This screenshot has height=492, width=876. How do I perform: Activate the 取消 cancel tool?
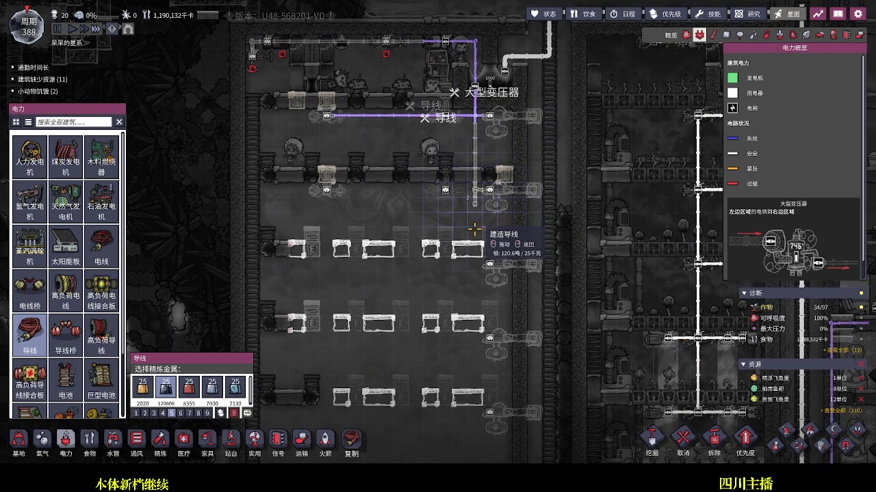tap(683, 441)
